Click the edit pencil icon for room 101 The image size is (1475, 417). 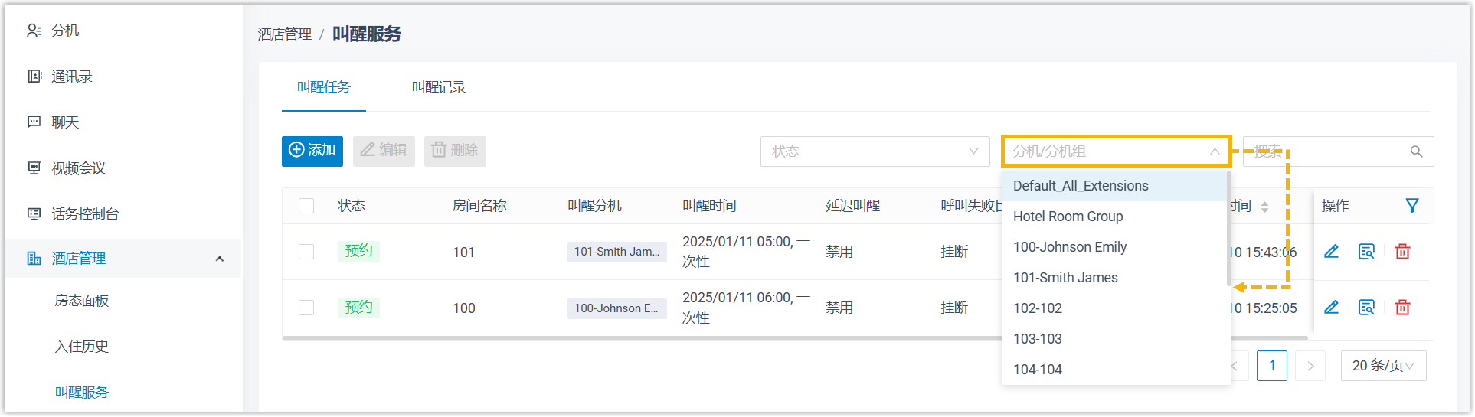click(x=1331, y=252)
